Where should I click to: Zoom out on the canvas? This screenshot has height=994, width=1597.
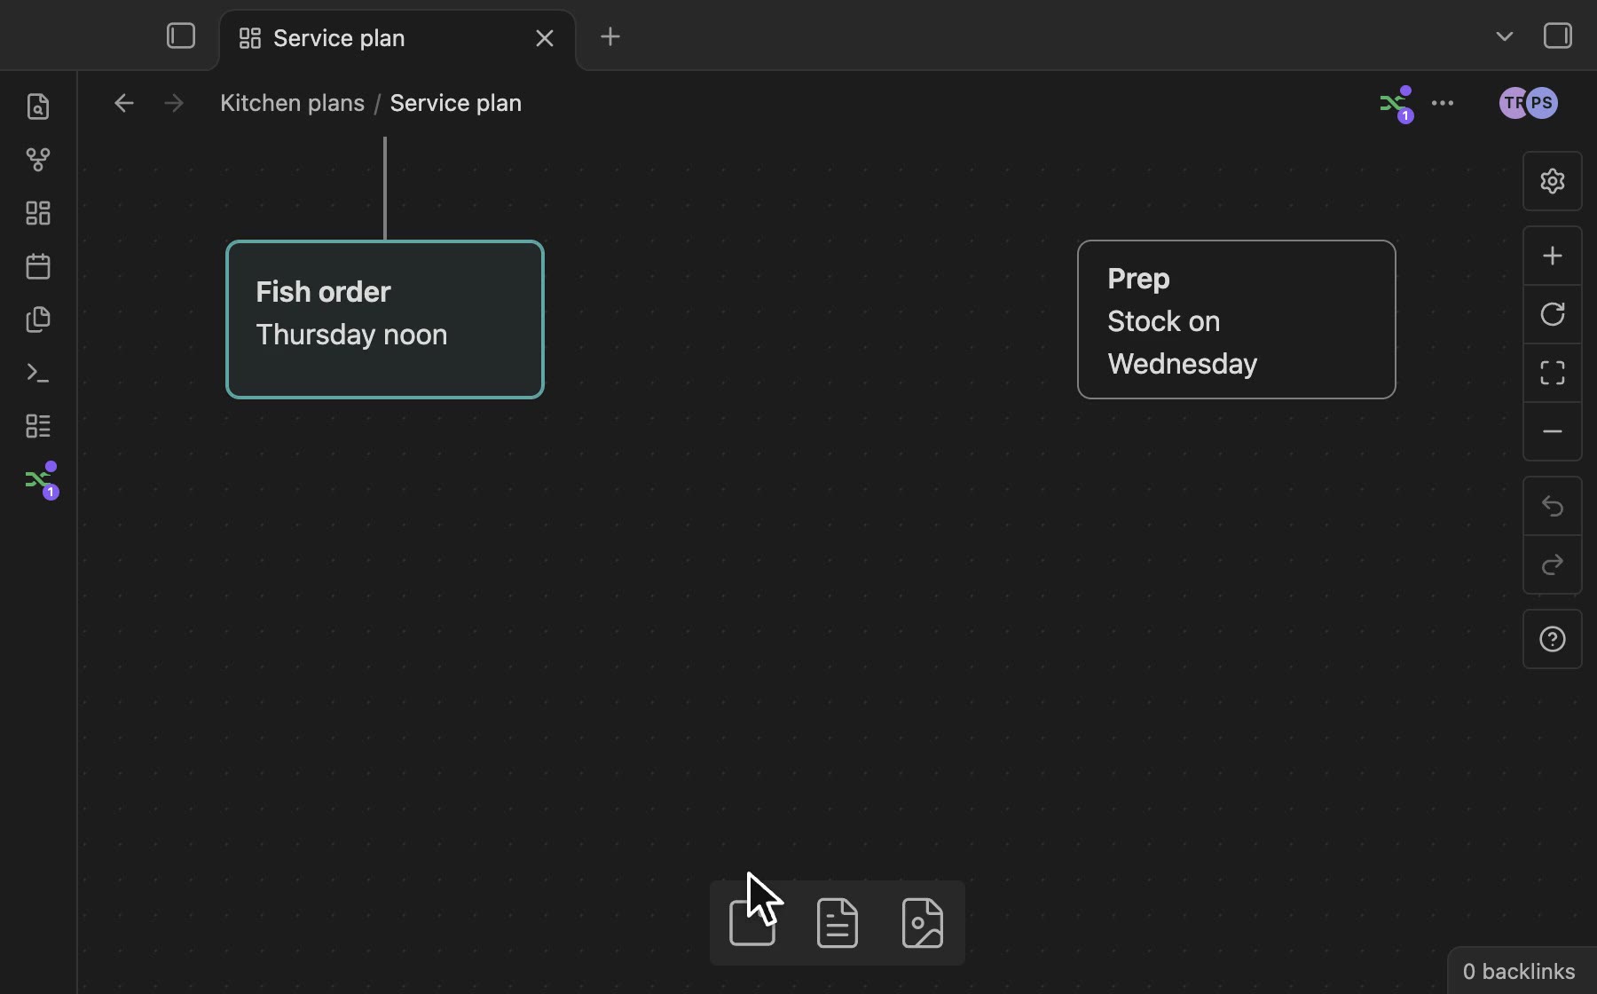click(x=1553, y=431)
